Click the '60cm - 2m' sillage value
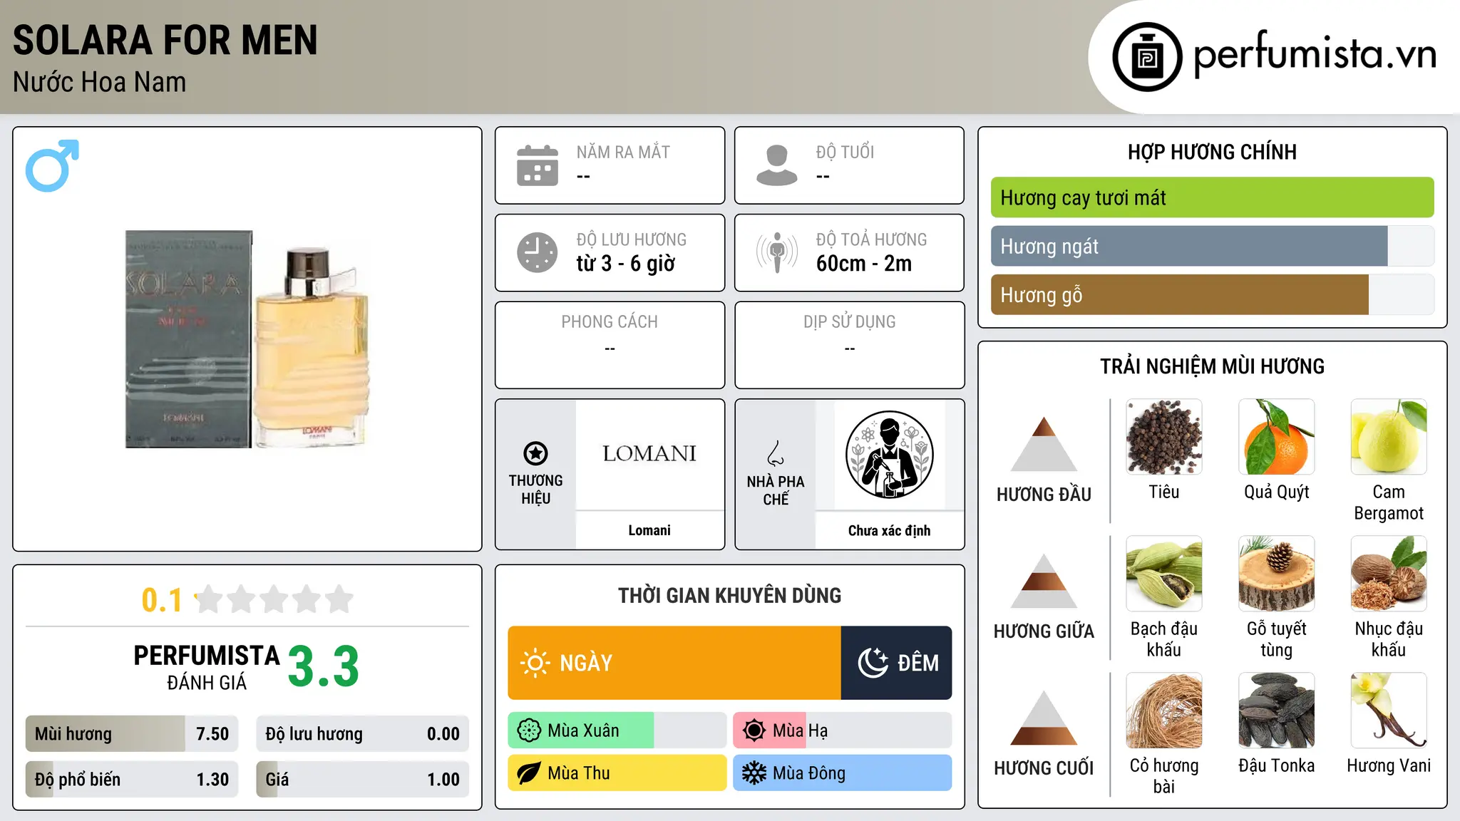 864,264
